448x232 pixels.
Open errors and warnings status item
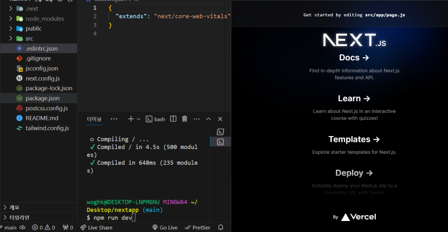[x=44, y=227]
